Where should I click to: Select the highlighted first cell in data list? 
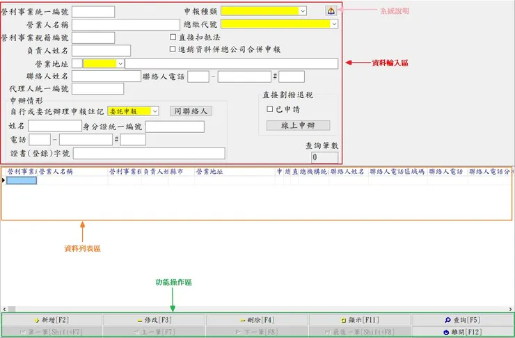pyautogui.click(x=22, y=181)
